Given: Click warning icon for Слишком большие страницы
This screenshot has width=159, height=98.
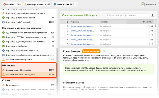Looking at the screenshot, I should (x=4, y=60).
